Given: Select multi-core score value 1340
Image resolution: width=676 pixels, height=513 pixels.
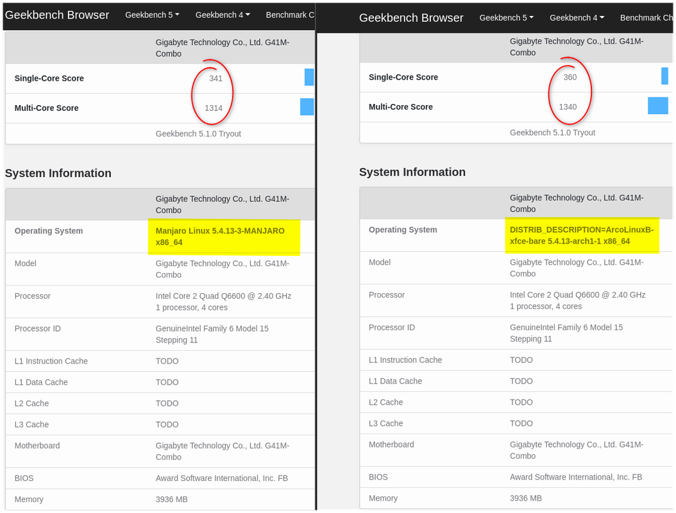Looking at the screenshot, I should coord(568,107).
